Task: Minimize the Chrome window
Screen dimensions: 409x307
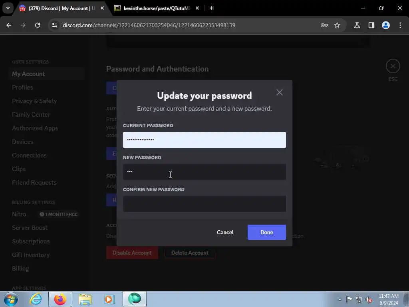Action: click(363, 8)
